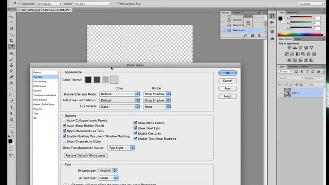Click the History panel trash icon
The image size is (329, 185).
(x=259, y=35)
